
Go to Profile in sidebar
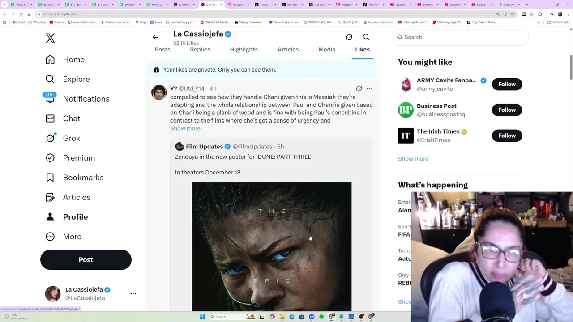pyautogui.click(x=67, y=217)
